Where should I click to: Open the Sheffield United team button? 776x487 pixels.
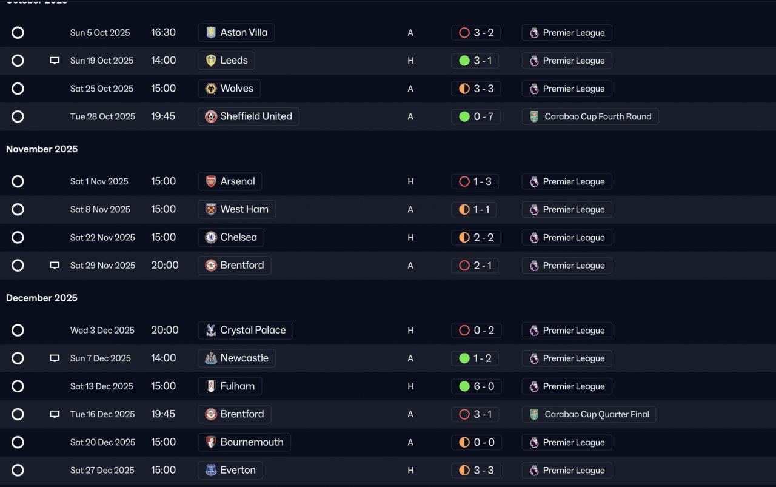249,116
